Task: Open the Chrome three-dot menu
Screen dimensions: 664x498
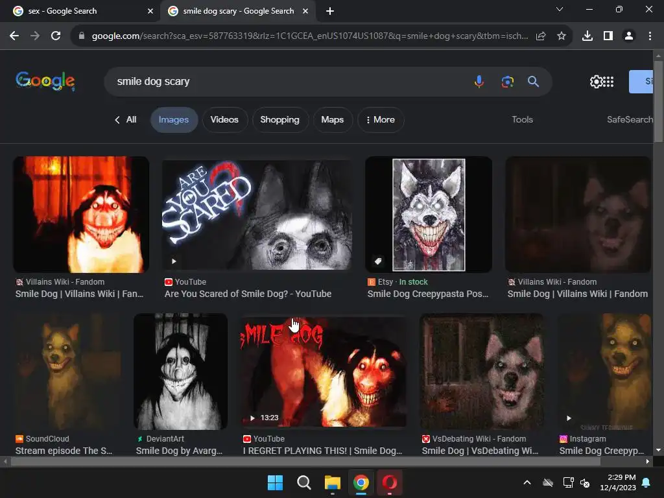Action: pyautogui.click(x=650, y=36)
